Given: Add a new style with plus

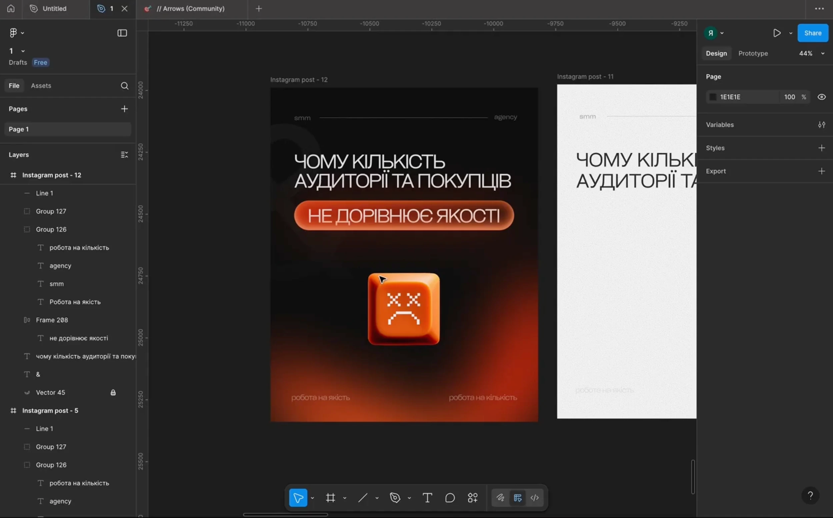Looking at the screenshot, I should coord(821,148).
